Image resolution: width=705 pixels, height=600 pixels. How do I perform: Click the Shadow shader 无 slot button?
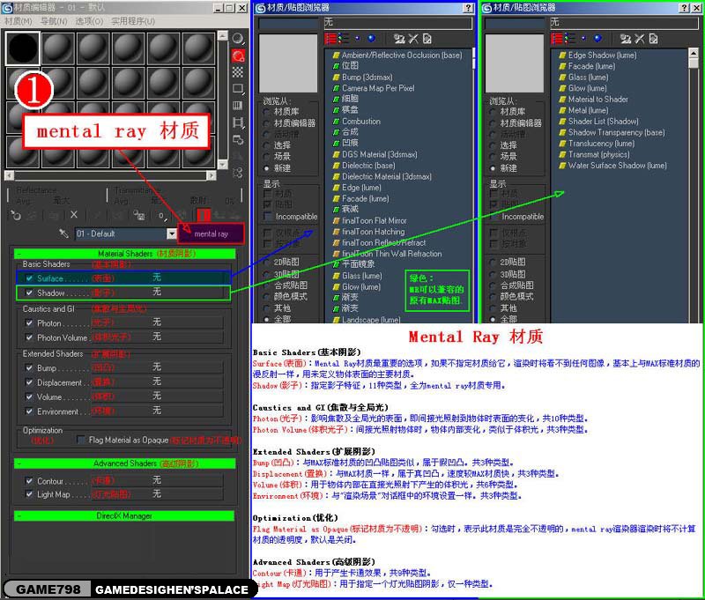(157, 293)
